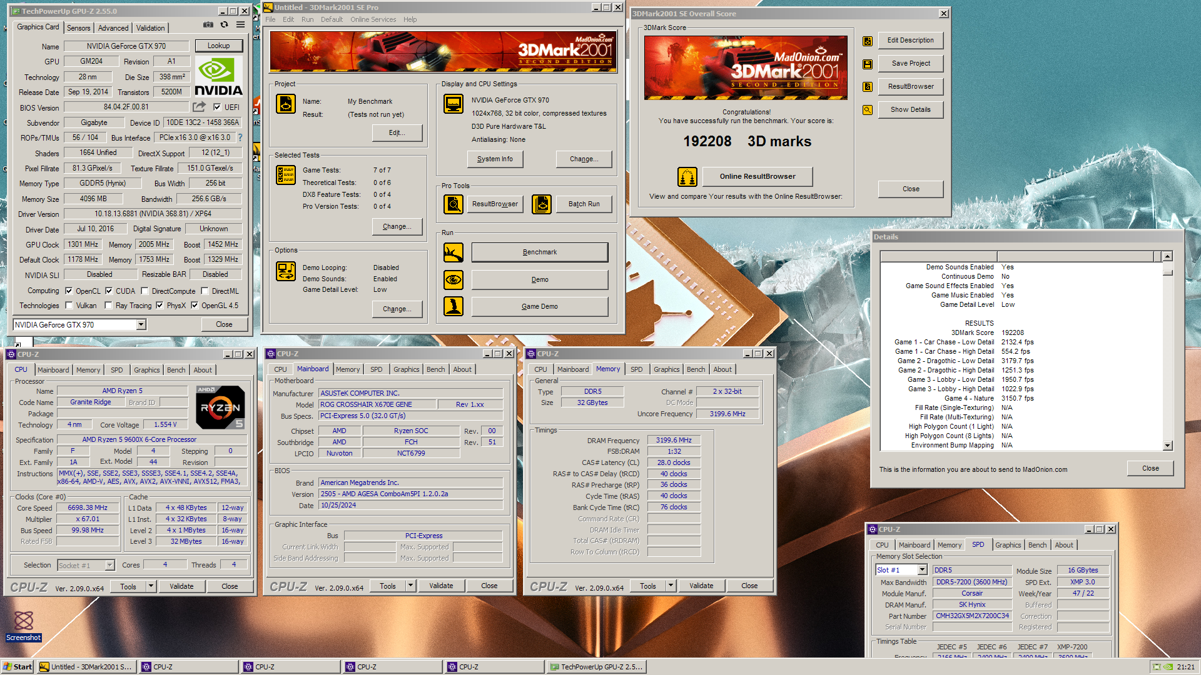1201x675 pixels.
Task: Click the Edit Description icon in score window
Action: tap(868, 41)
